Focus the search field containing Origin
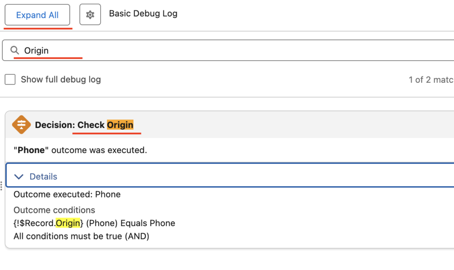The height and width of the screenshot is (270, 454). pyautogui.click(x=229, y=50)
